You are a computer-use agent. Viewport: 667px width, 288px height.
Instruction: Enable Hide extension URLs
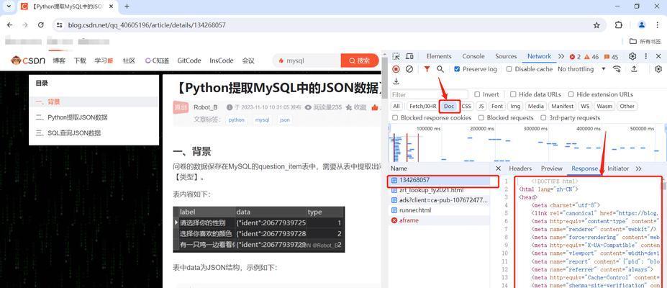click(571, 94)
